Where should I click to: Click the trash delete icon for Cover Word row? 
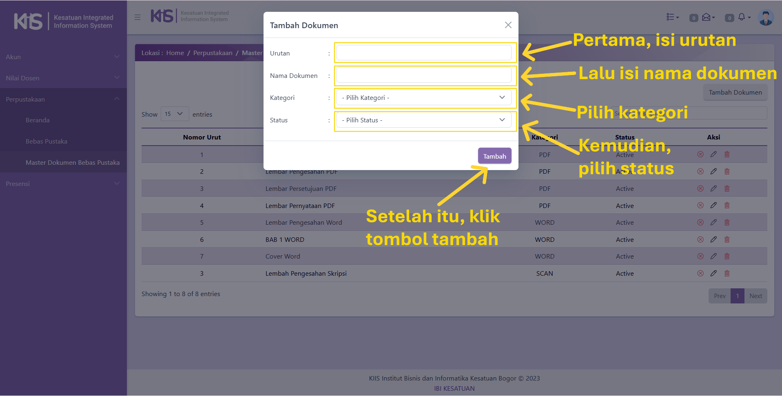727,256
